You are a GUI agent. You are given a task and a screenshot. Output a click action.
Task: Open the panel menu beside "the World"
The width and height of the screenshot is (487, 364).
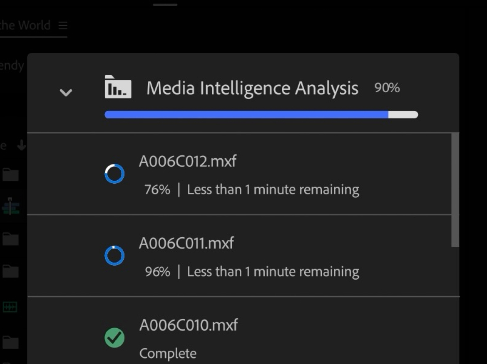[x=63, y=26]
